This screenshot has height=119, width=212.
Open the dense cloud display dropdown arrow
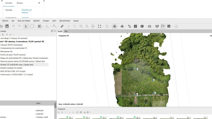coord(111,26)
